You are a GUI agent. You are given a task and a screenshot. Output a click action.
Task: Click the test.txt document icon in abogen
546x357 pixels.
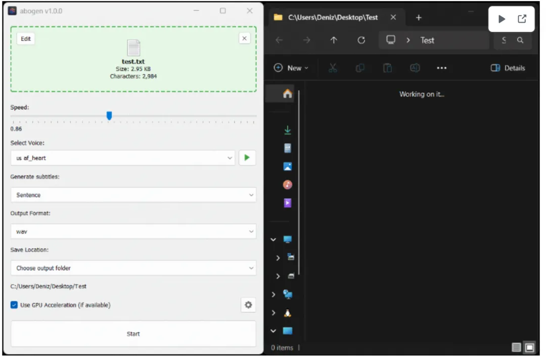pyautogui.click(x=133, y=48)
